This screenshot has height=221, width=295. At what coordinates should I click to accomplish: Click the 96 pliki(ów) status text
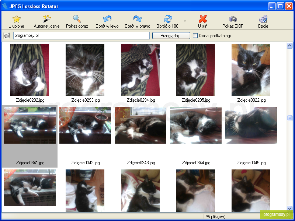pos(215,217)
